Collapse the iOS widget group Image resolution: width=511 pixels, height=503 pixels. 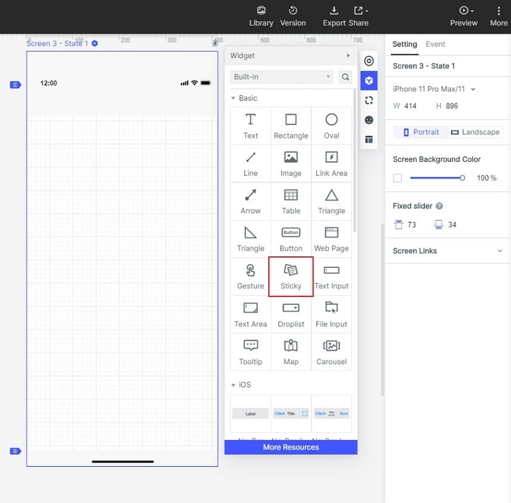point(233,385)
